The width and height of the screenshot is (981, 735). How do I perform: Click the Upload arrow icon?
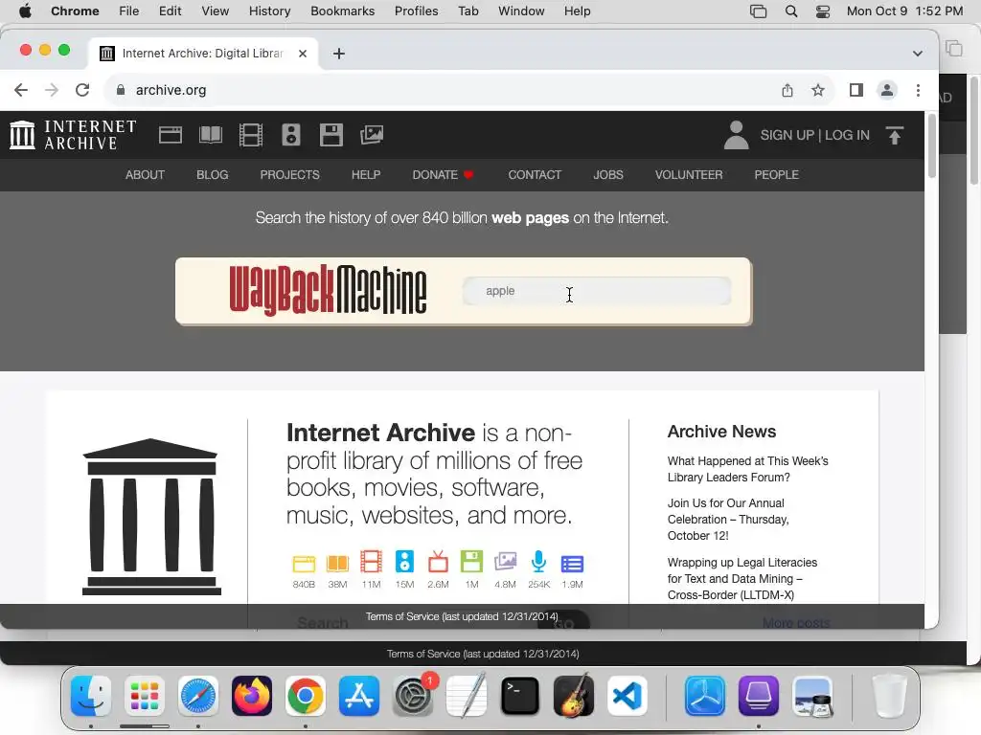895,135
